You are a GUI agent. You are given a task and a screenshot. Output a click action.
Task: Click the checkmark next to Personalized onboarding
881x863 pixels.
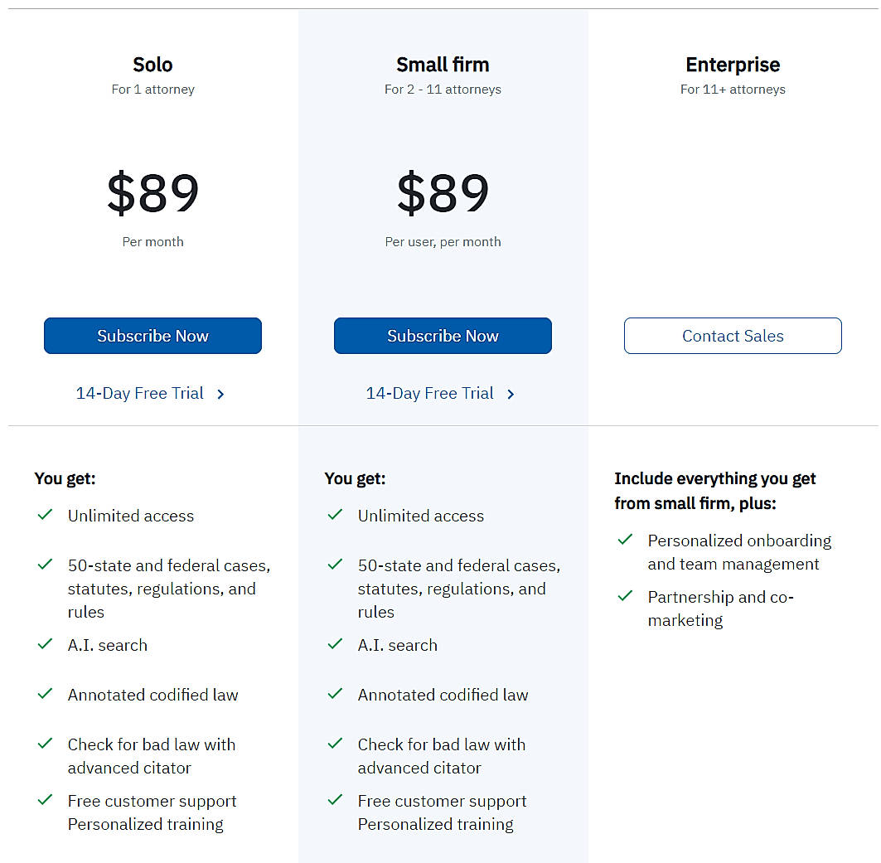626,540
